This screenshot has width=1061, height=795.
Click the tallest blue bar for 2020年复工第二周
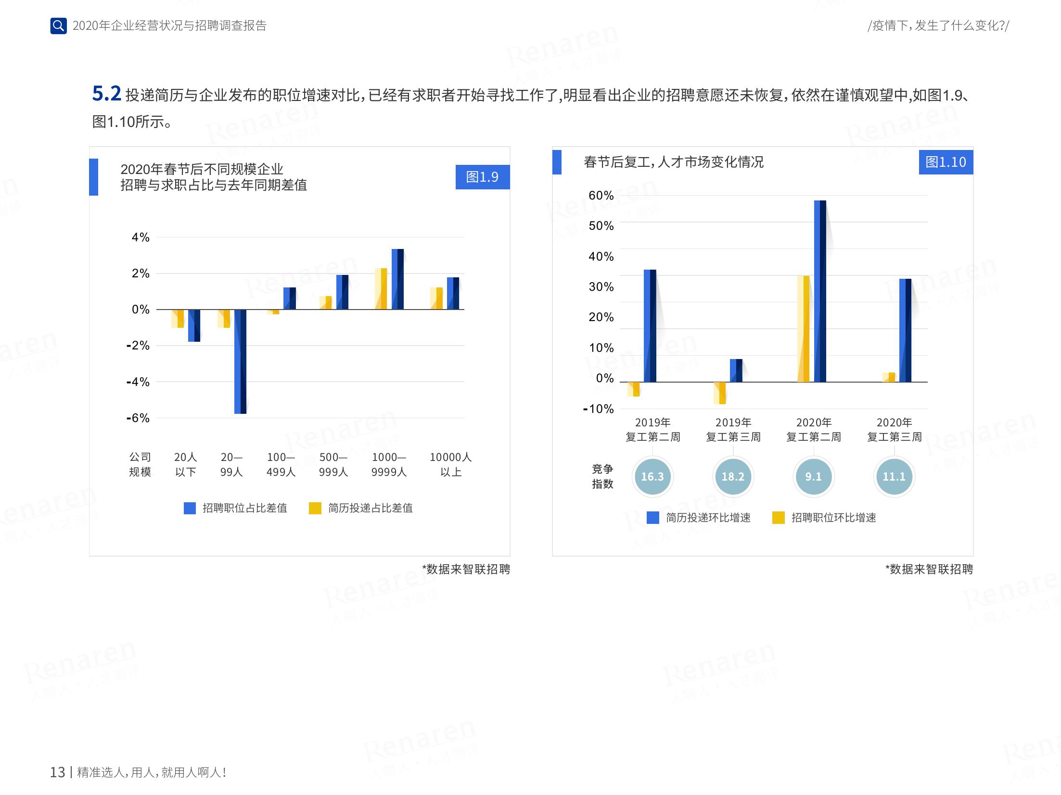click(x=820, y=291)
